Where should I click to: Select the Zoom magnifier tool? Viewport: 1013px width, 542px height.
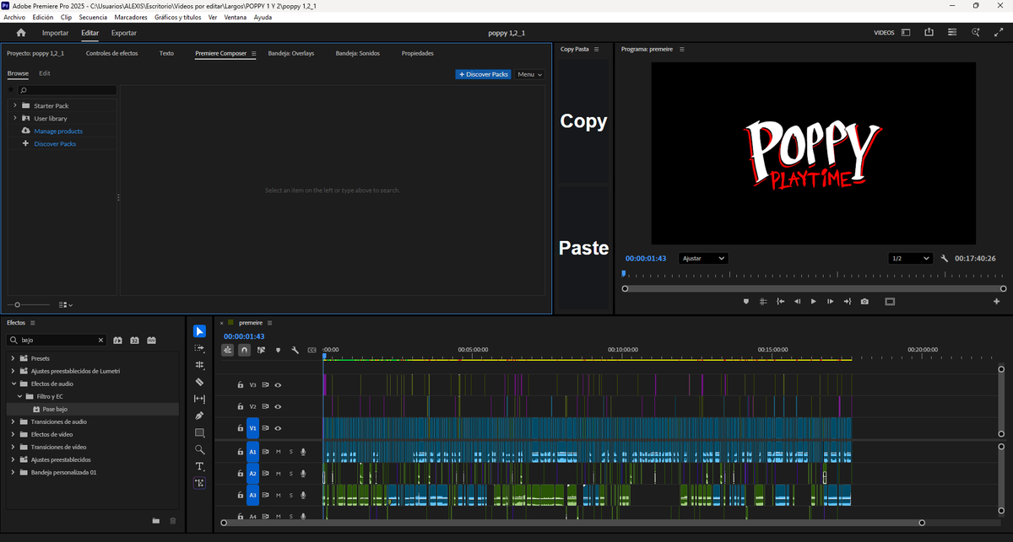pyautogui.click(x=199, y=449)
